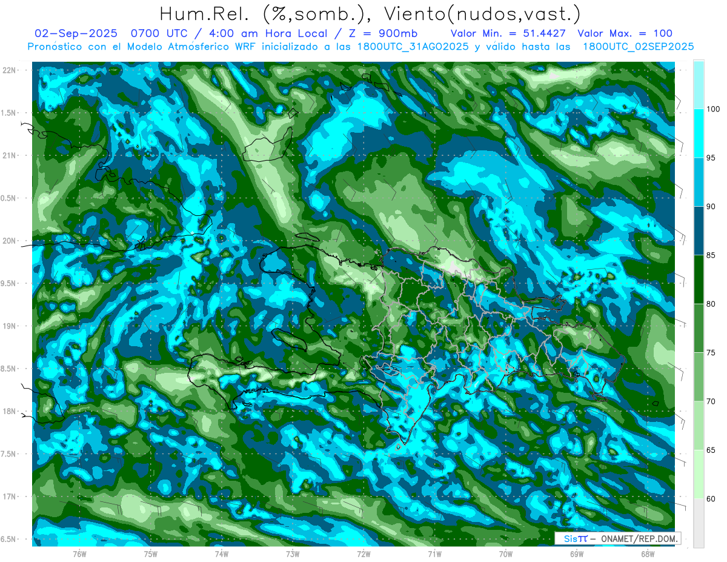
Task: Click the time text '0700 UTC'
Action: [x=158, y=33]
